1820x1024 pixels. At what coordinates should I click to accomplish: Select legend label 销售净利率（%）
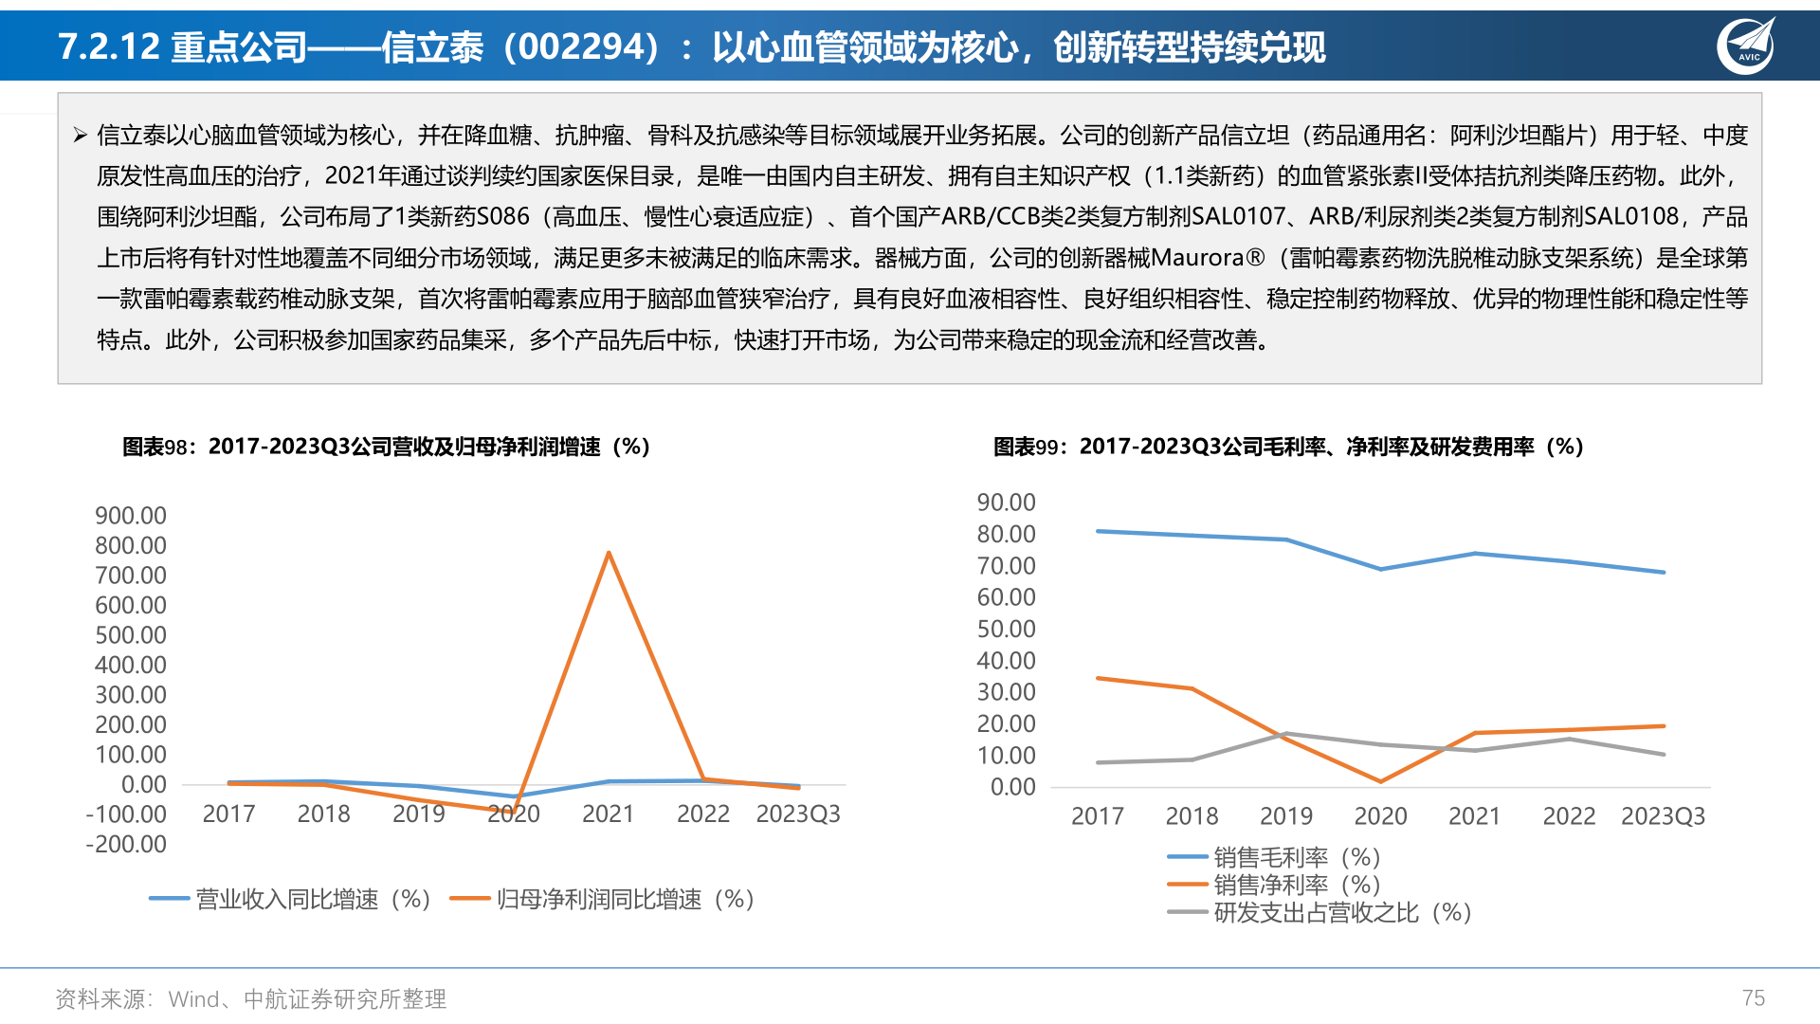[1298, 885]
